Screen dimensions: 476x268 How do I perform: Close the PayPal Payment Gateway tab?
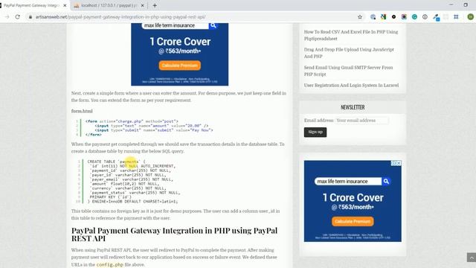tap(65, 5)
